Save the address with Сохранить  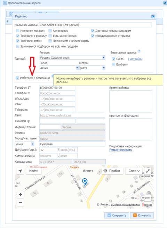[117, 215]
